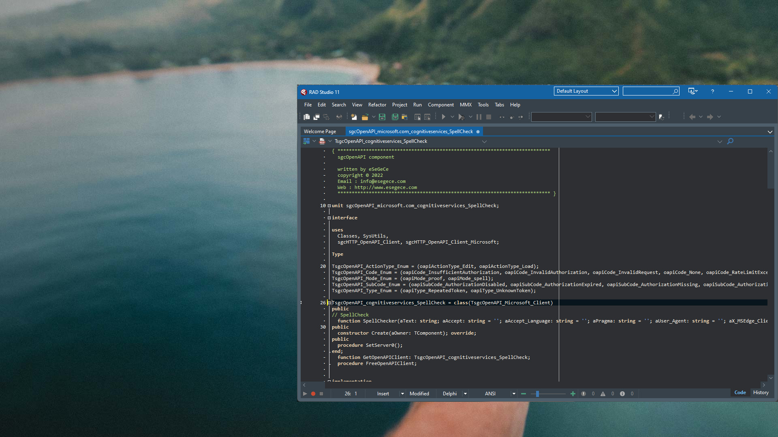Click the navigation sections icon in editor toolbar
This screenshot has height=437, width=778.
pyautogui.click(x=306, y=141)
